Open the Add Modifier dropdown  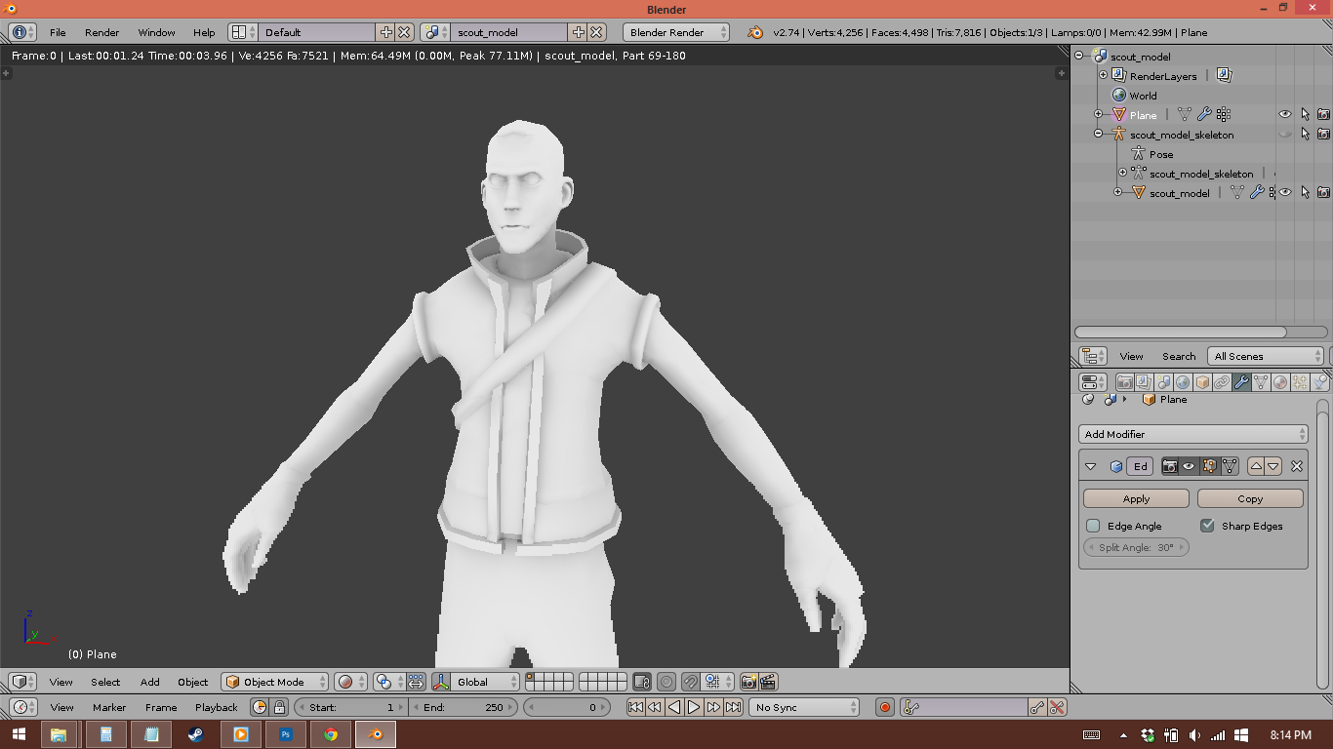(x=1193, y=434)
